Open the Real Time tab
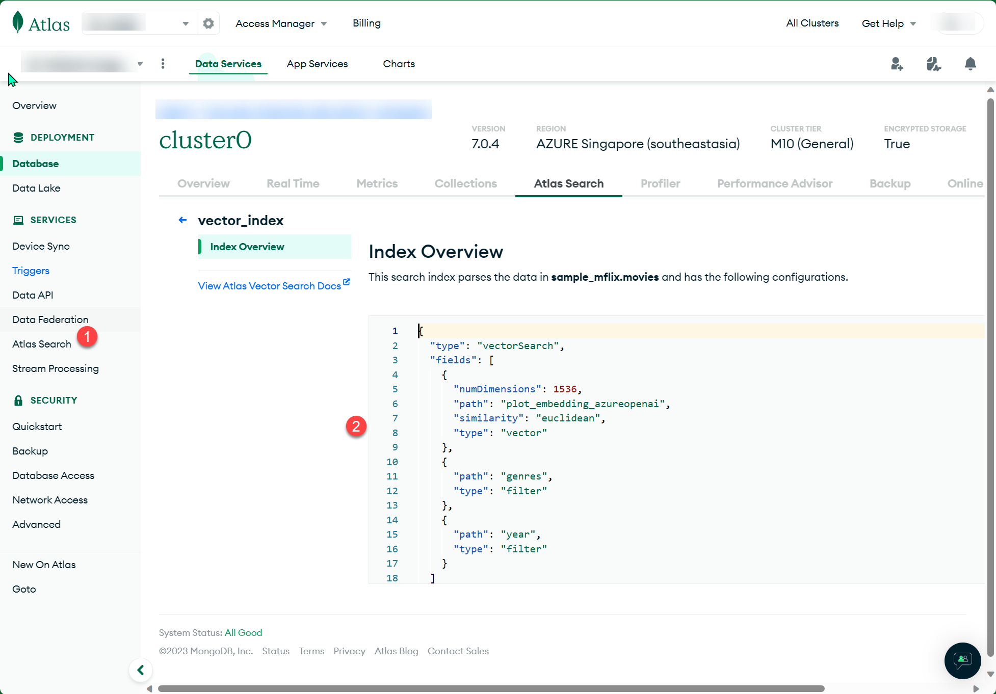The width and height of the screenshot is (996, 694). tap(293, 183)
